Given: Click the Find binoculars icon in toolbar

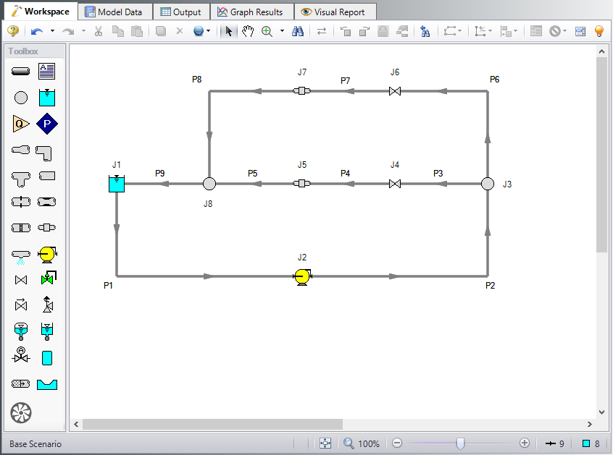Looking at the screenshot, I should tap(298, 31).
